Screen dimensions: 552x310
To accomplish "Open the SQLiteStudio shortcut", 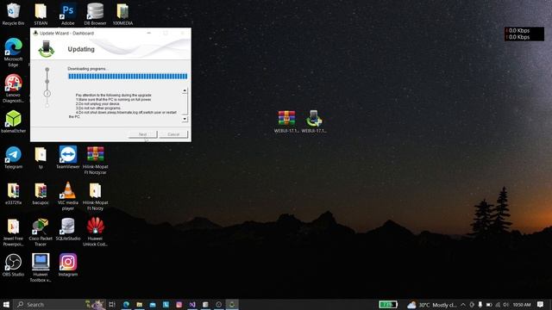I will click(x=68, y=230).
